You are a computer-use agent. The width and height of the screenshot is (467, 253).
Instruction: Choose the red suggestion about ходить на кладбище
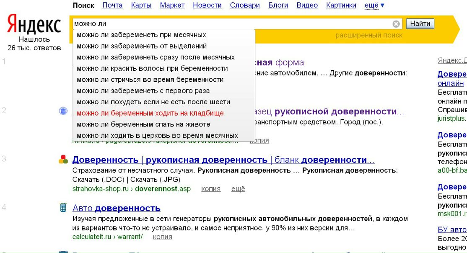[150, 113]
